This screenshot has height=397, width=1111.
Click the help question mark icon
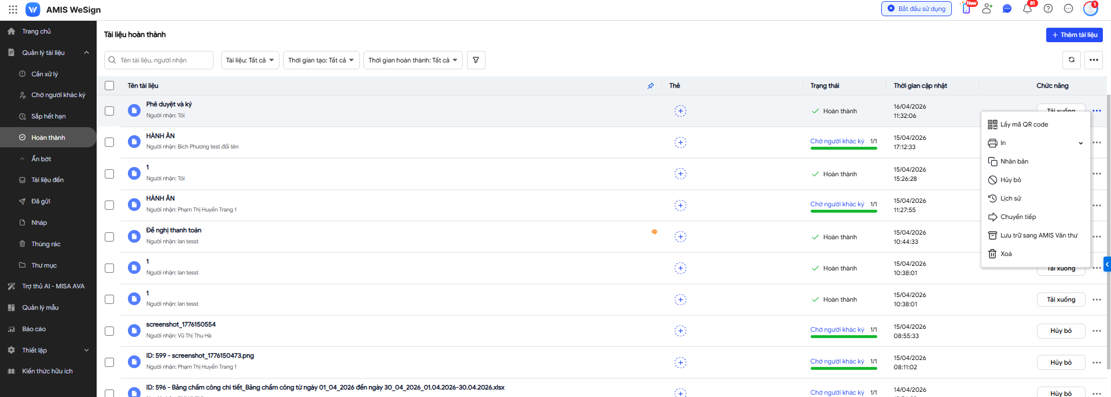click(1048, 9)
